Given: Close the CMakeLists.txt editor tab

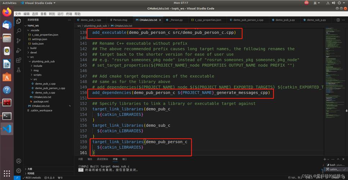Looking at the screenshot, I should click(x=160, y=20).
